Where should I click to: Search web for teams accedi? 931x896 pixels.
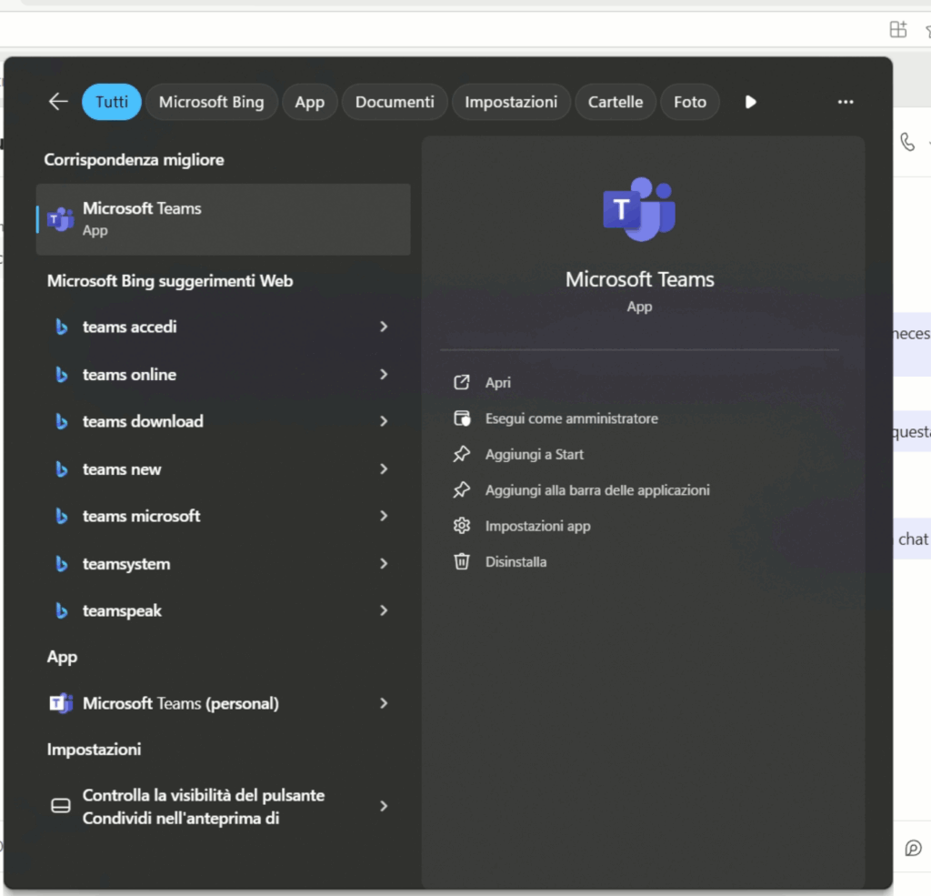129,327
